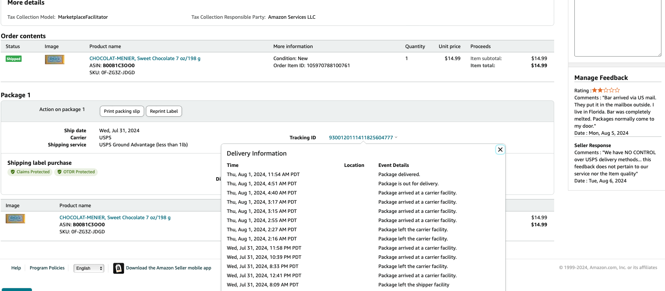Click the Package delivered event text
665x291 pixels.
coord(399,174)
